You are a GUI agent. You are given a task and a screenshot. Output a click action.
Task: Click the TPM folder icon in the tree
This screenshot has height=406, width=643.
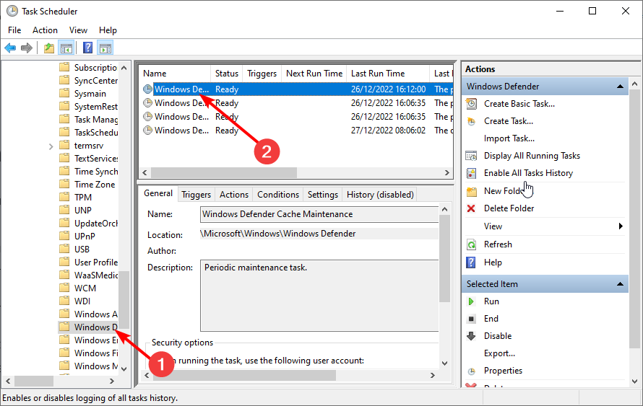click(x=64, y=197)
